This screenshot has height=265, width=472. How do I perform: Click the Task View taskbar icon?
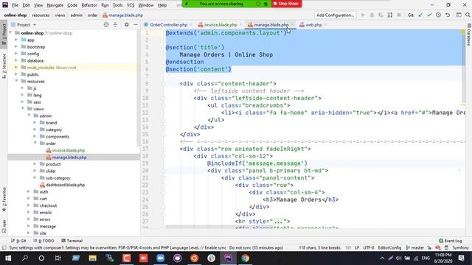point(58,258)
